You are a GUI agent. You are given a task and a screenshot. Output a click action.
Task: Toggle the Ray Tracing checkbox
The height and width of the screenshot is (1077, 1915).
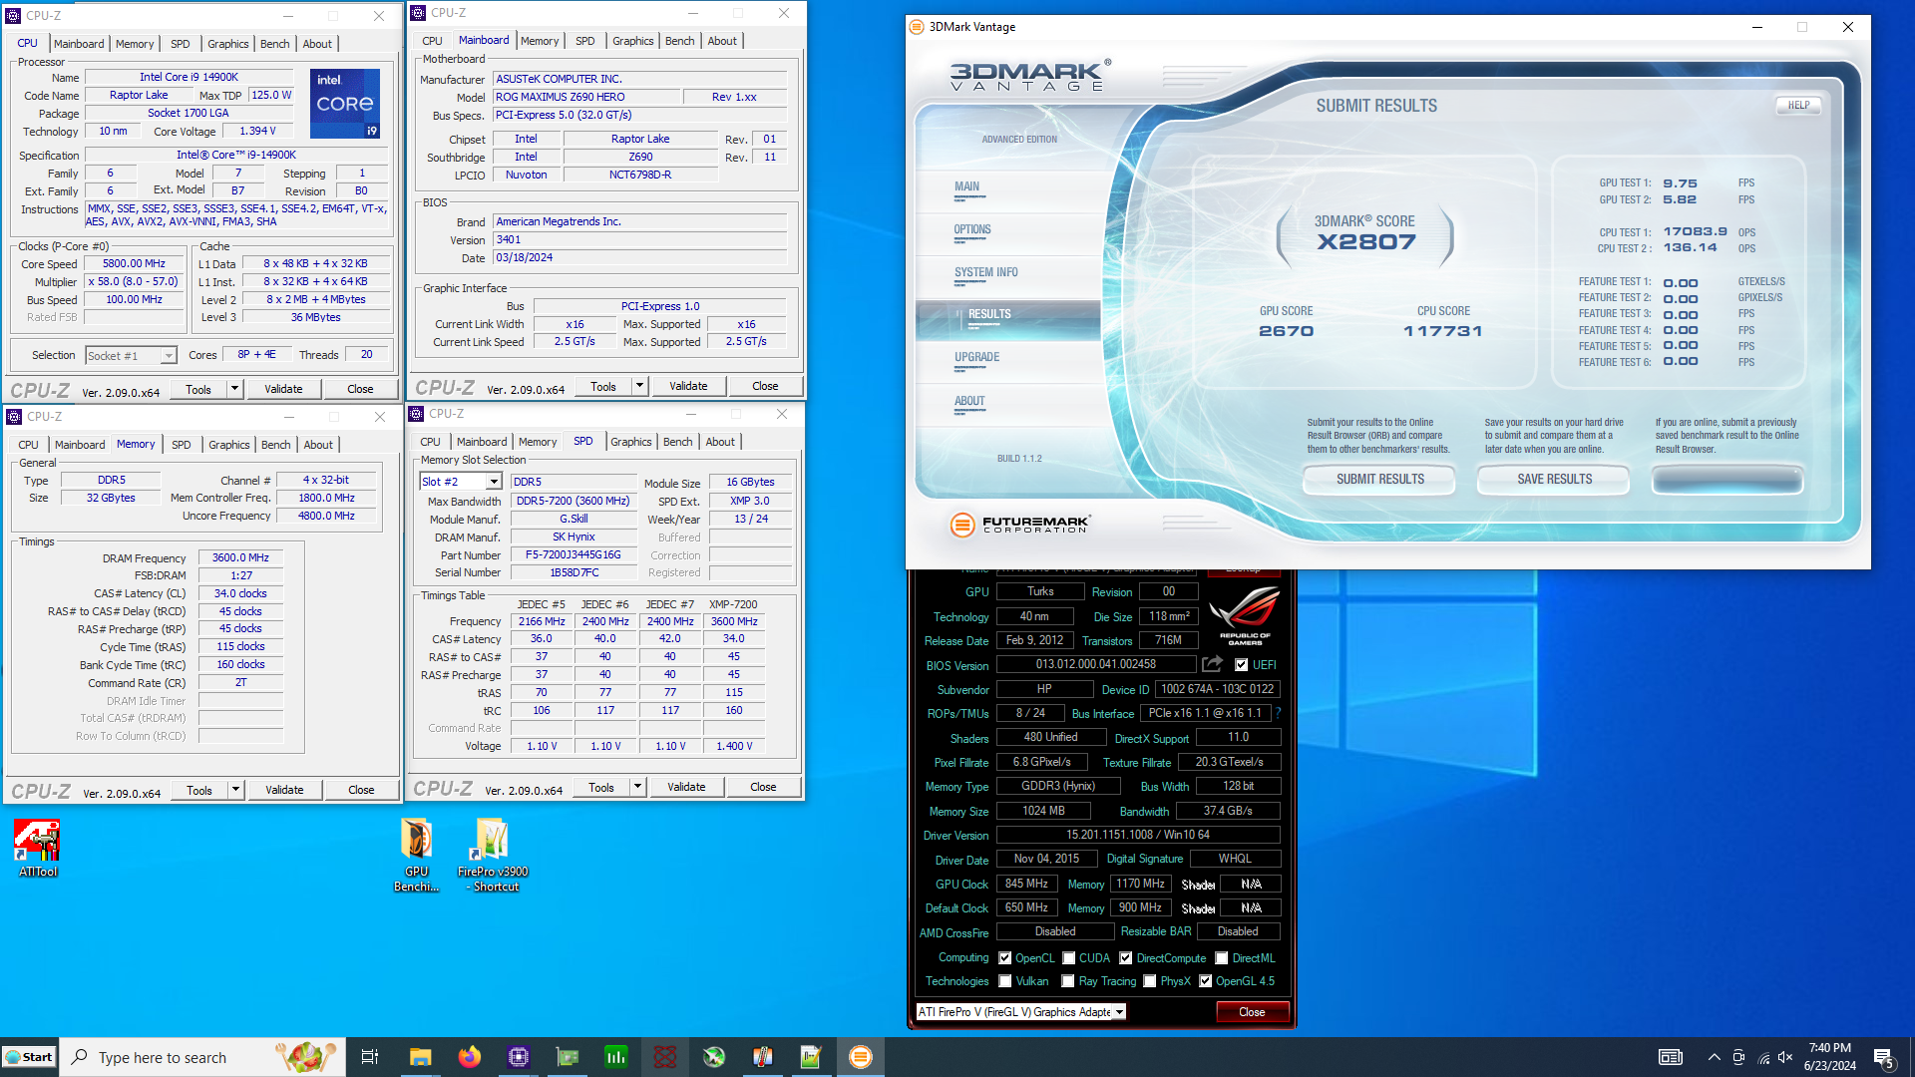(x=1068, y=981)
